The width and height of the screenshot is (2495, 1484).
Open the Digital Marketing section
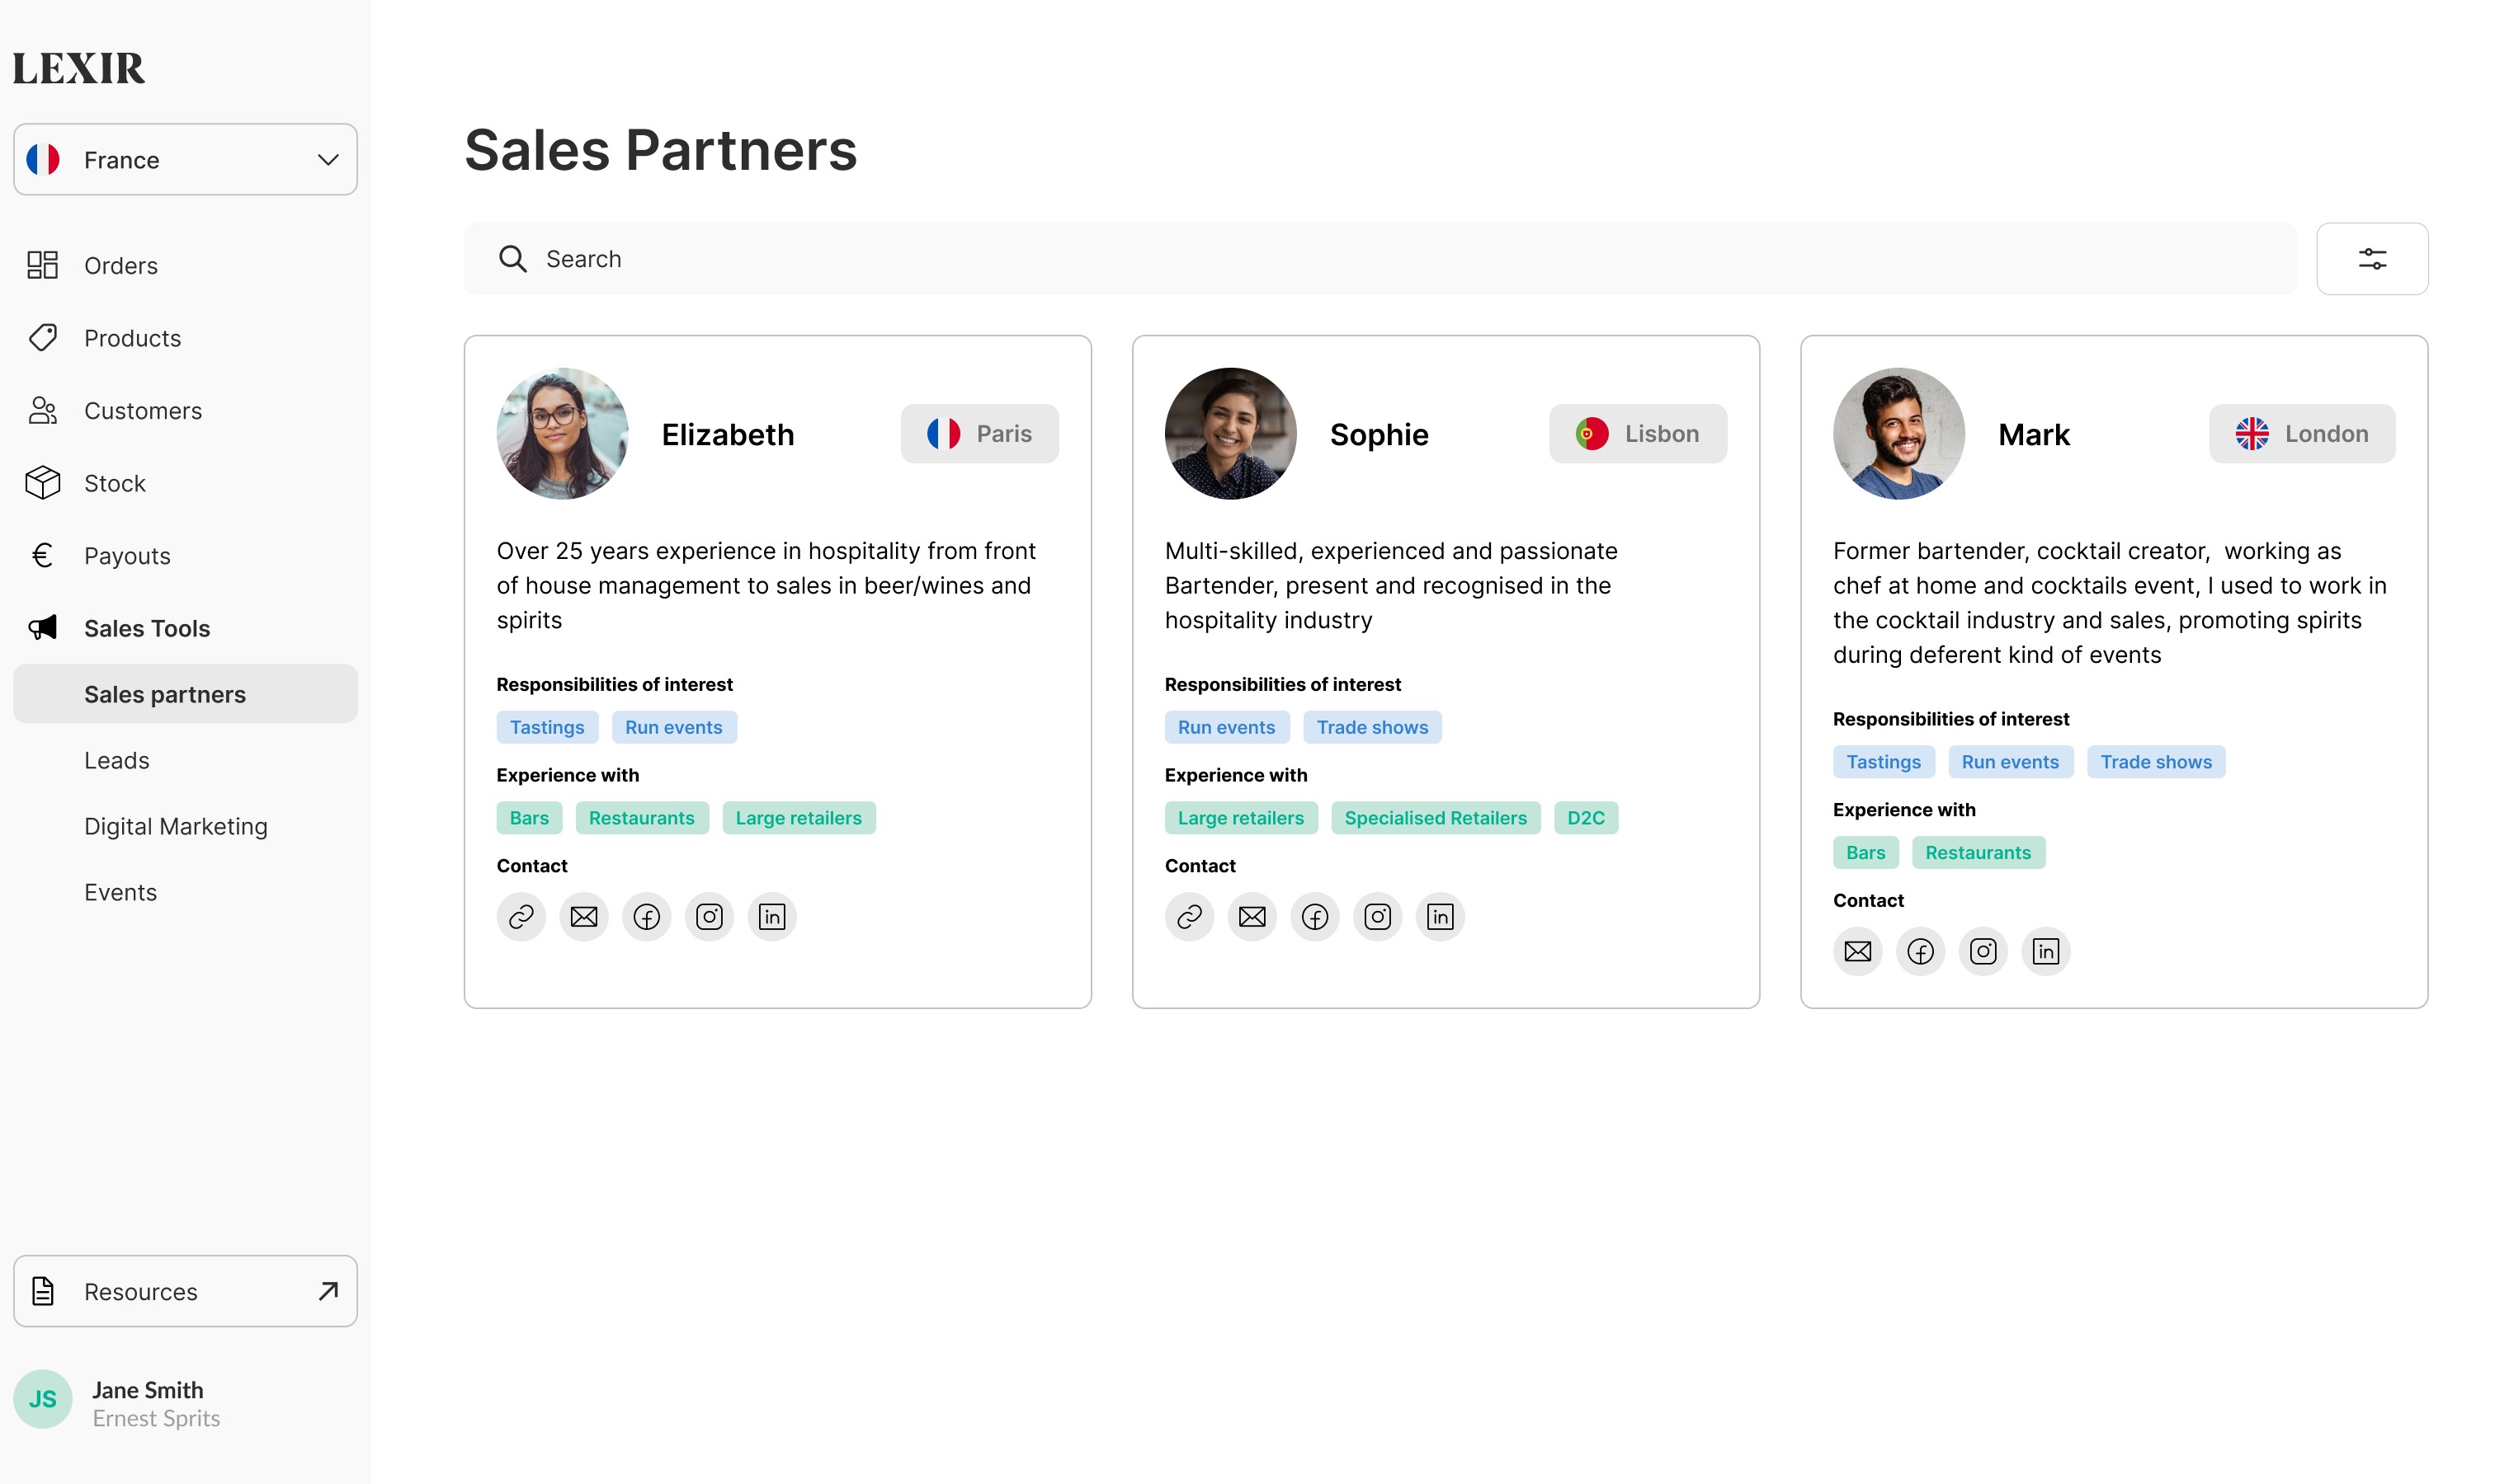point(175,826)
